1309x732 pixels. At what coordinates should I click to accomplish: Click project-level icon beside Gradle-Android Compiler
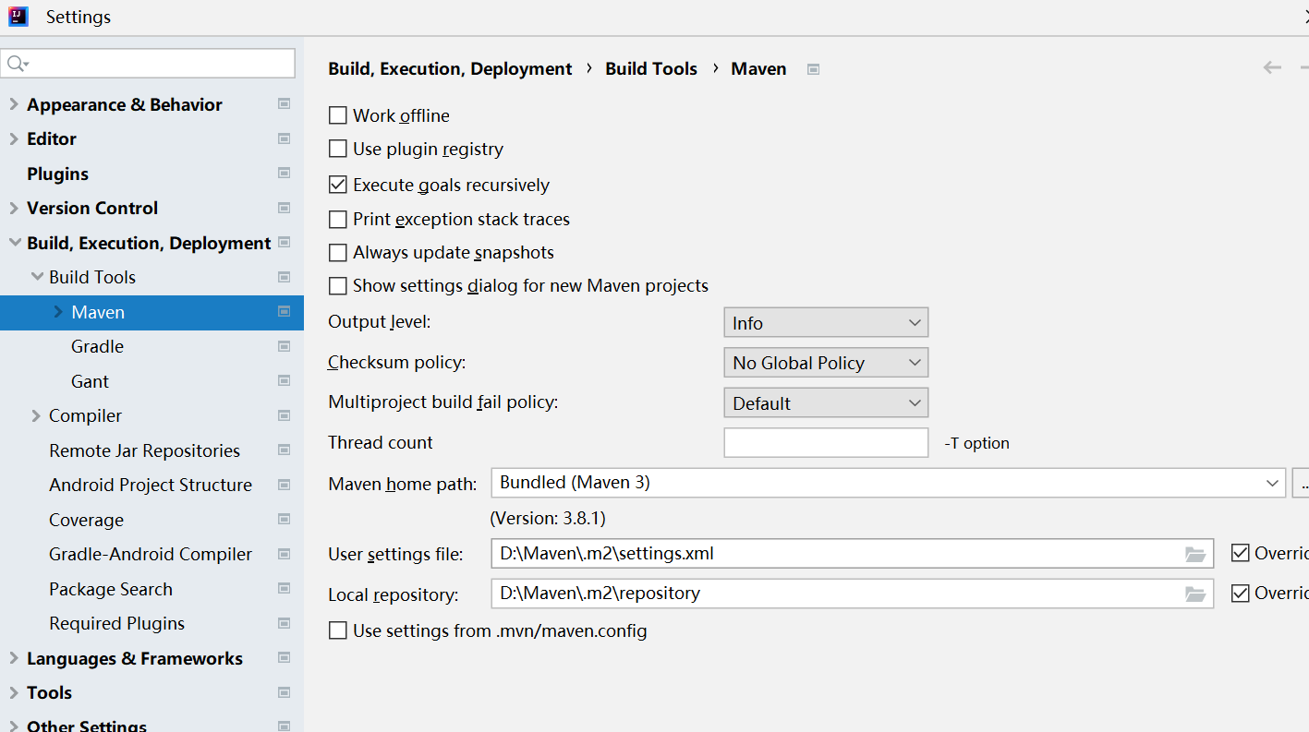coord(285,554)
